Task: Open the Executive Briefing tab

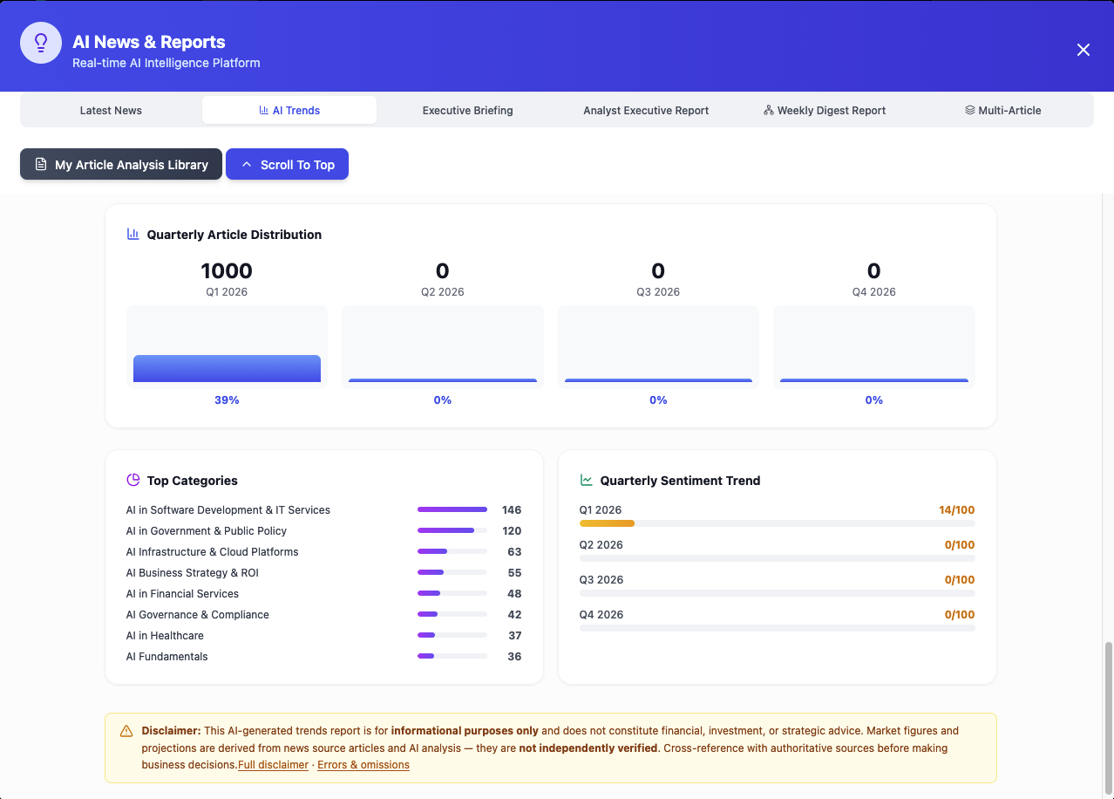Action: (467, 110)
